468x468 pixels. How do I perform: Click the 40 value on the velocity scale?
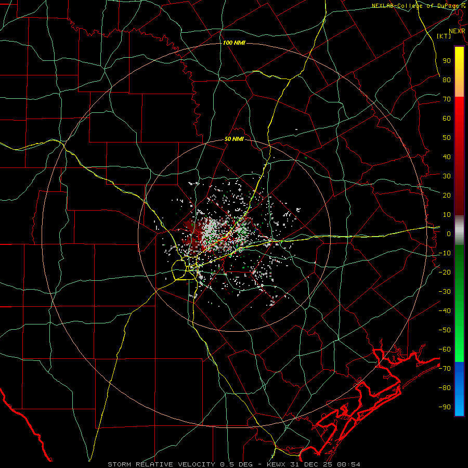point(447,157)
